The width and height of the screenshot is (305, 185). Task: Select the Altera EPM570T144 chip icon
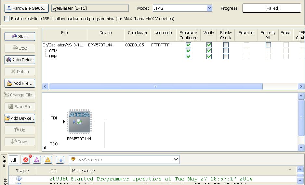pos(79,122)
